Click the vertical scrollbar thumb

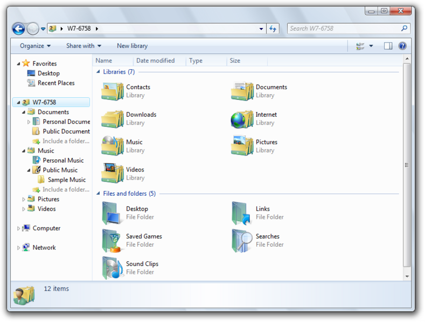click(x=407, y=165)
